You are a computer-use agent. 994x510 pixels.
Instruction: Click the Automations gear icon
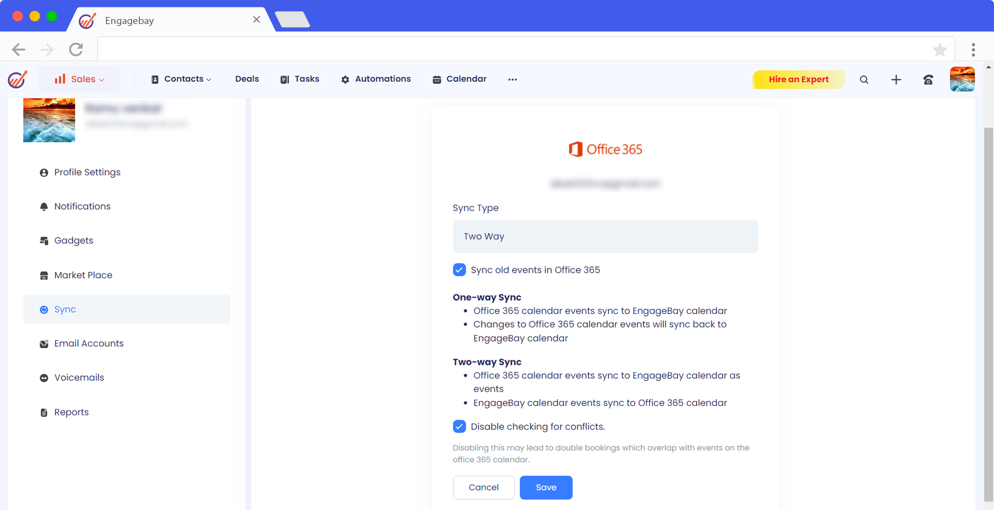pyautogui.click(x=345, y=80)
